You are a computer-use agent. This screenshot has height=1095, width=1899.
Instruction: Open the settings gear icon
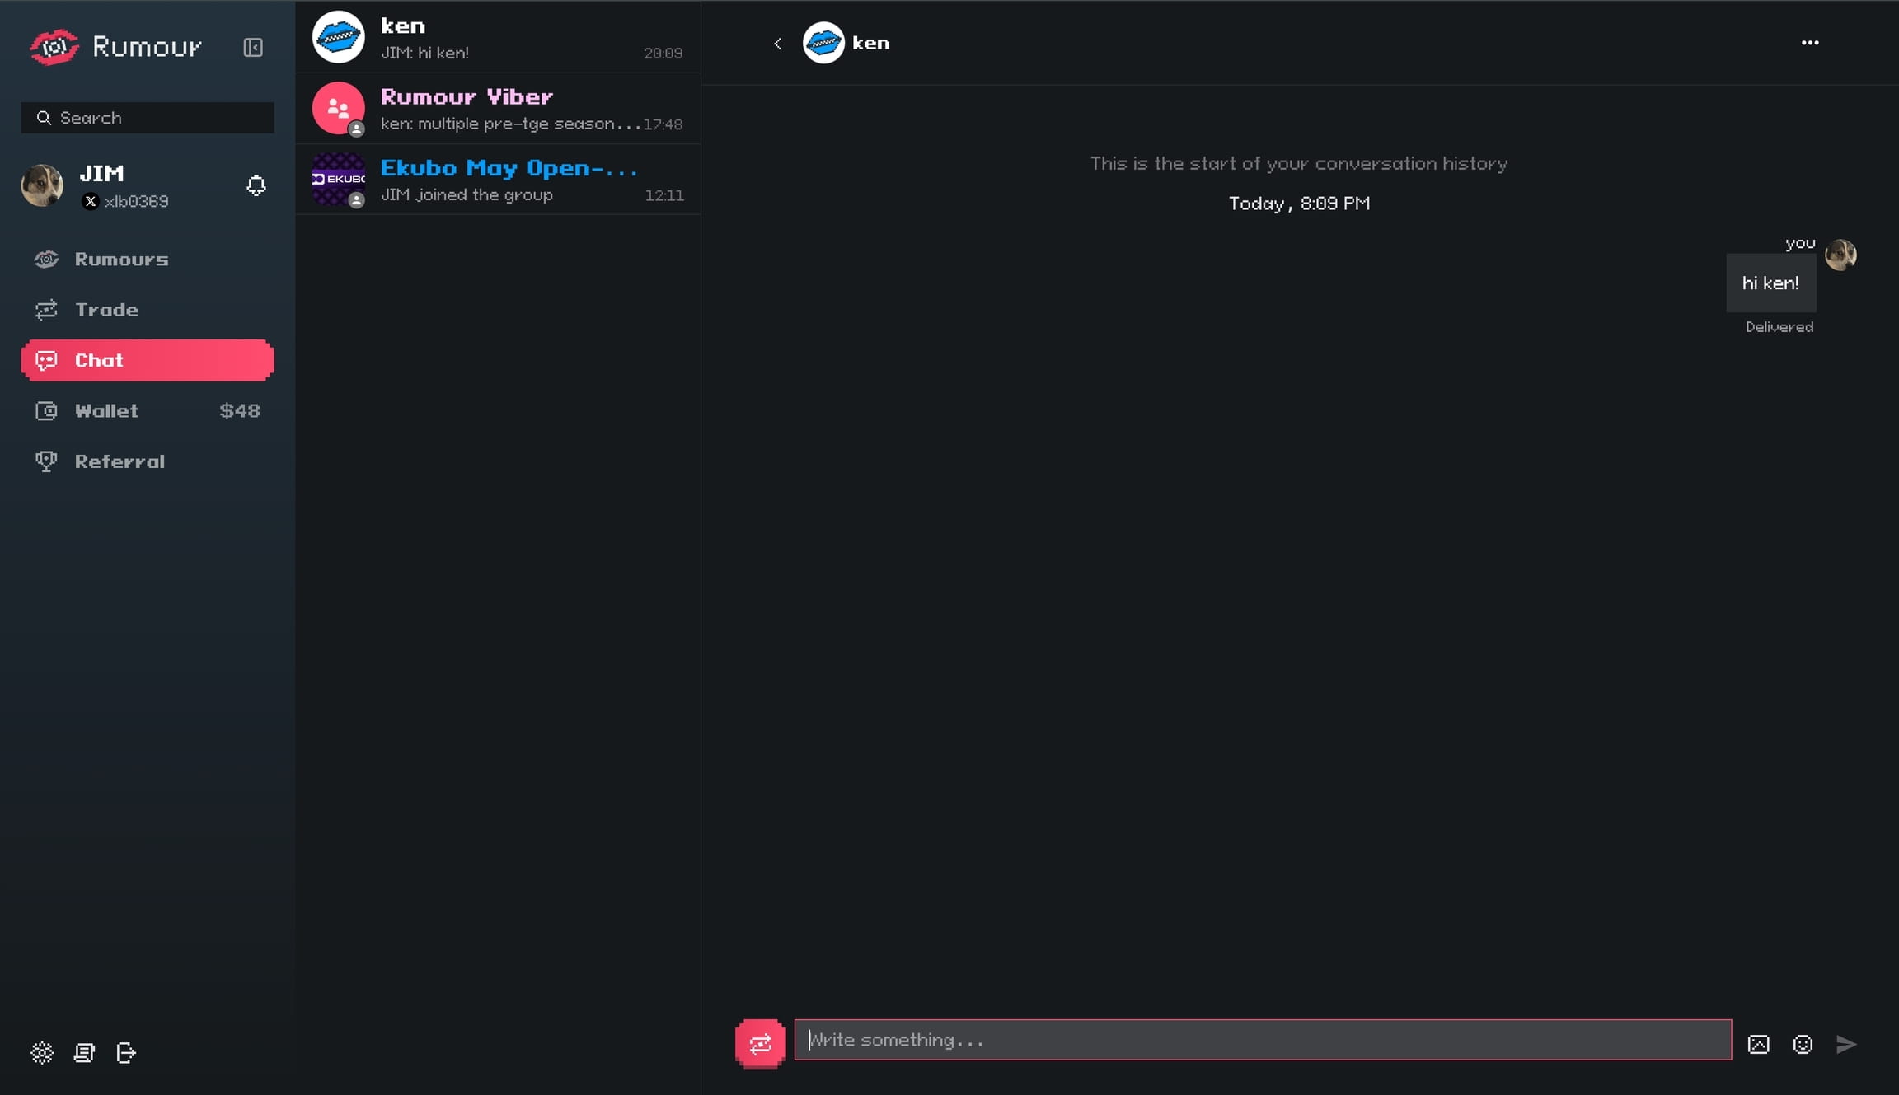pyautogui.click(x=42, y=1052)
